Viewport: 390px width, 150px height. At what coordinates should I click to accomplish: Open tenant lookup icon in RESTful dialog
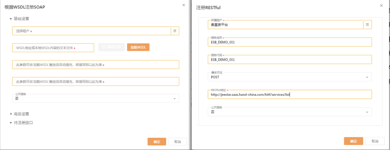click(367, 25)
